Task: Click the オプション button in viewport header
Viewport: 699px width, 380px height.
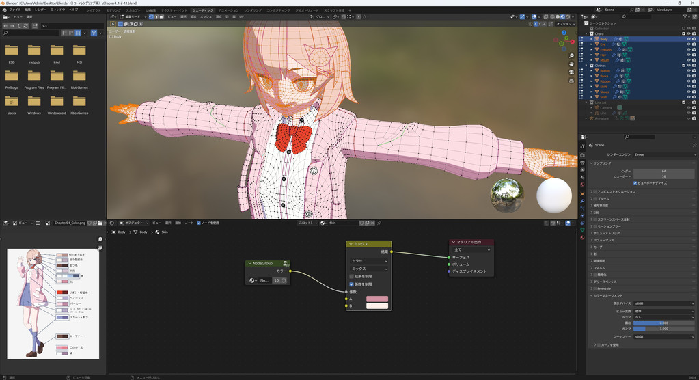Action: coord(564,23)
